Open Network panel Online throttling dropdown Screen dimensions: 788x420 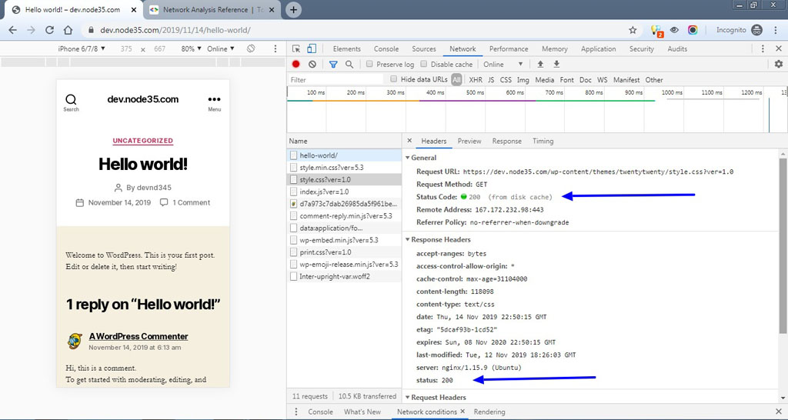click(503, 65)
